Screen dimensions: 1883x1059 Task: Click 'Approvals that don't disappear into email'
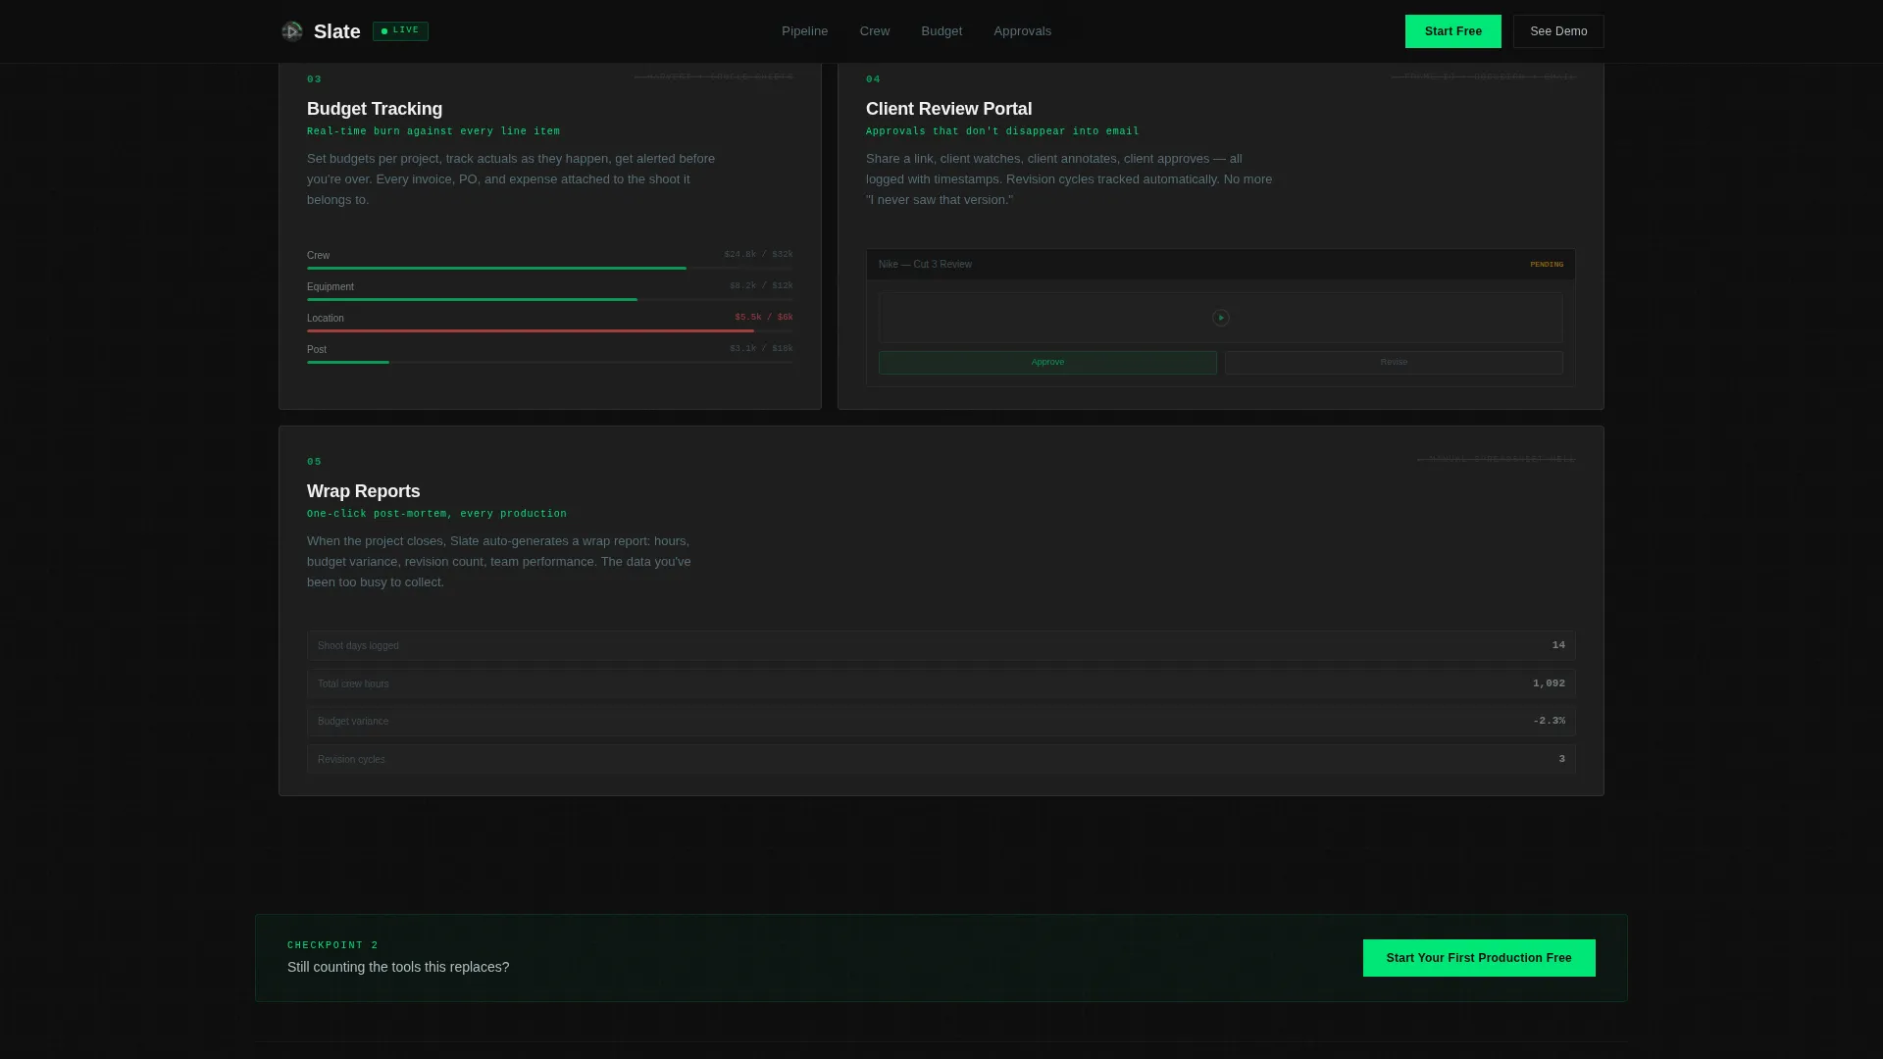pos(1002,131)
